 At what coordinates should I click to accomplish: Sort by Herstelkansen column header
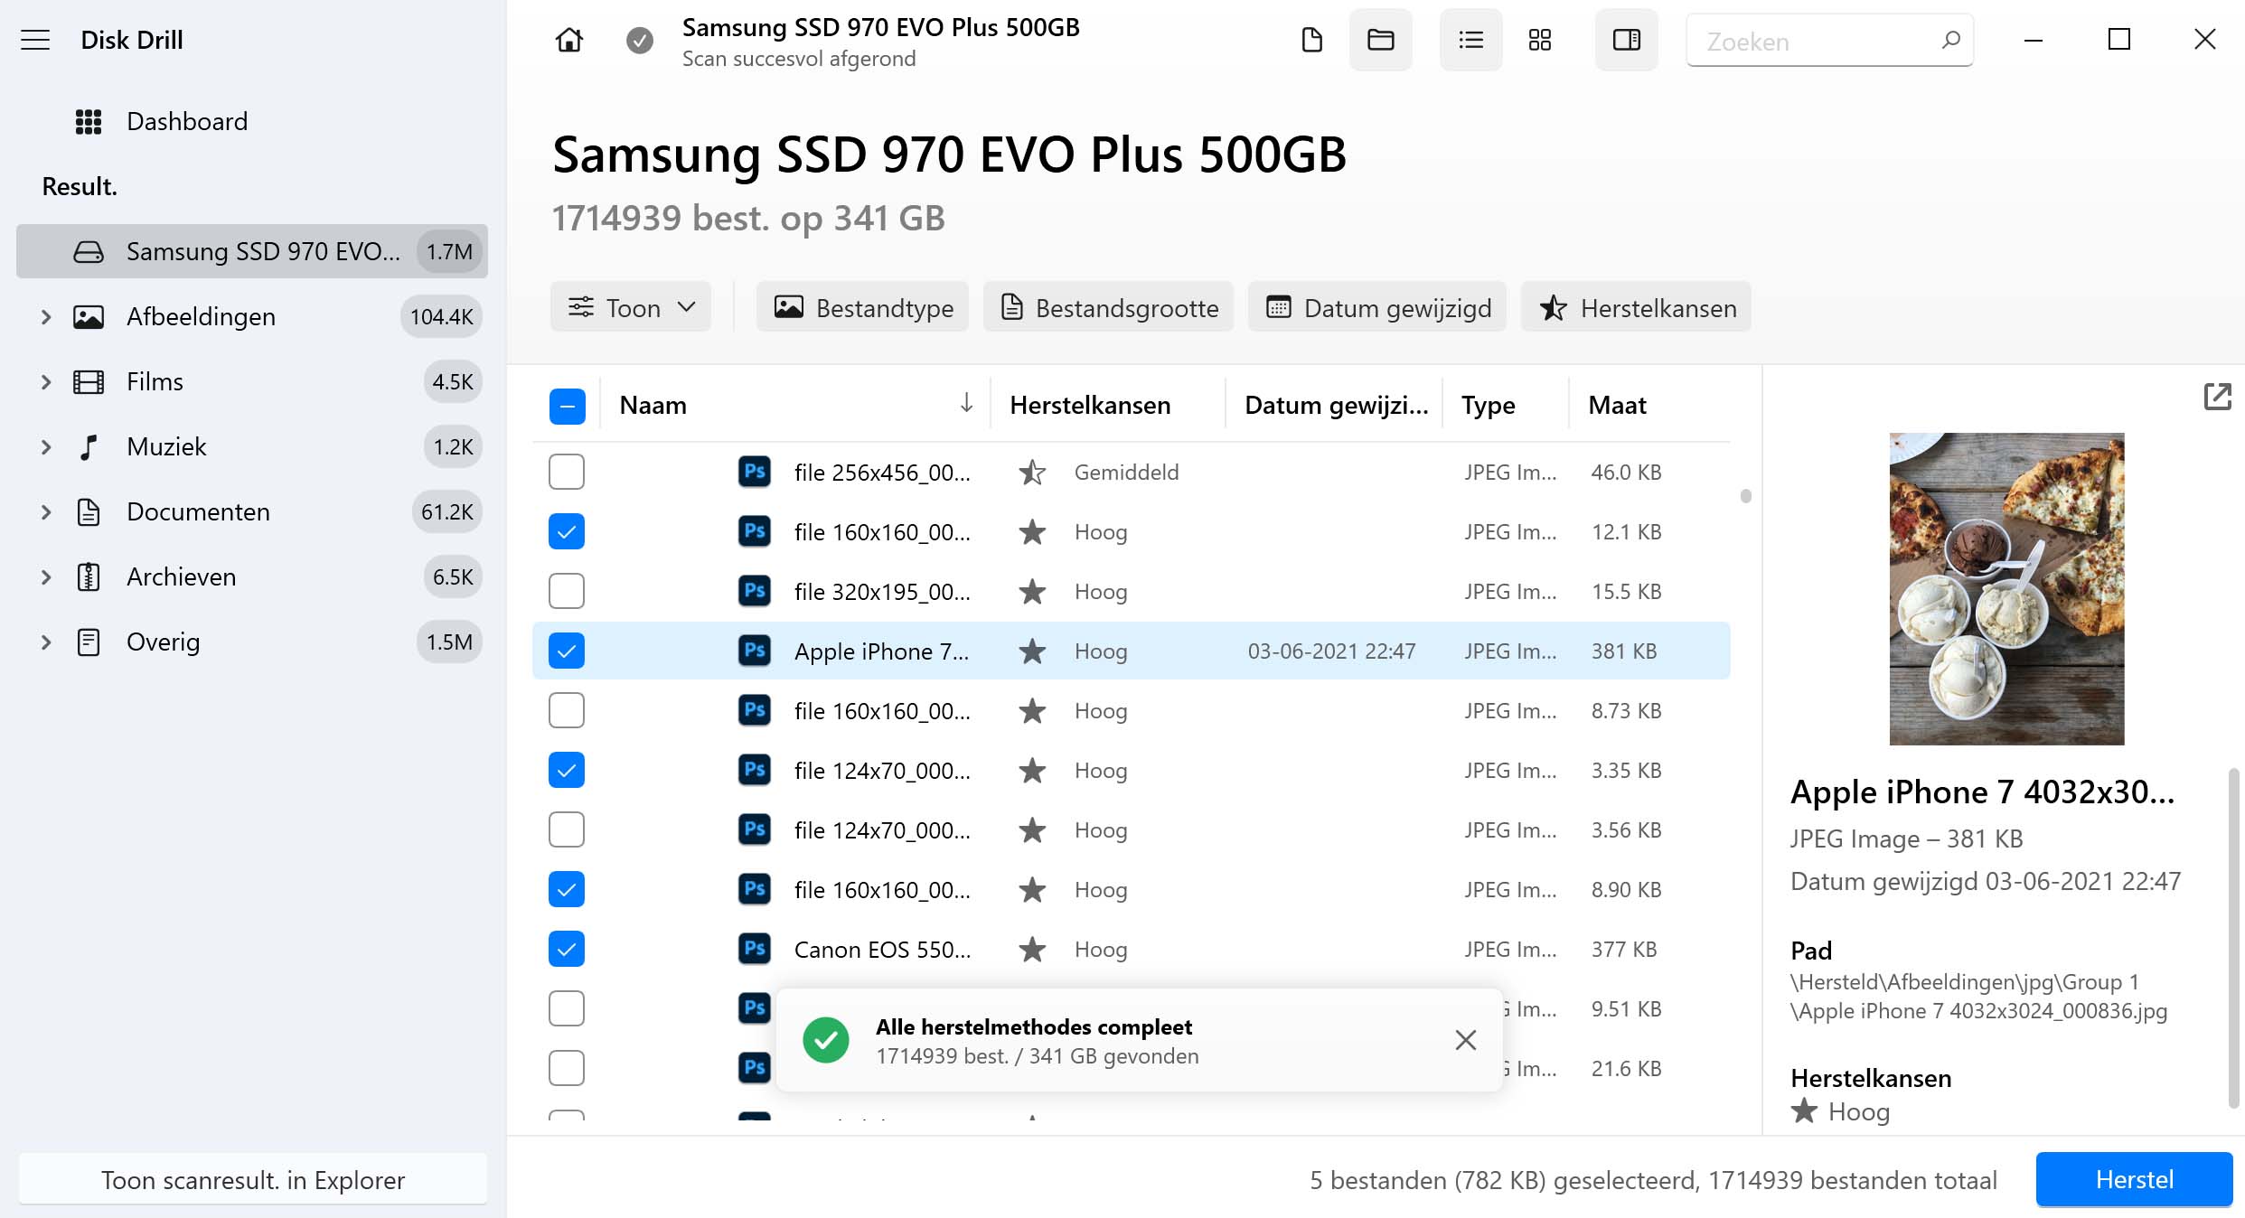tap(1090, 405)
